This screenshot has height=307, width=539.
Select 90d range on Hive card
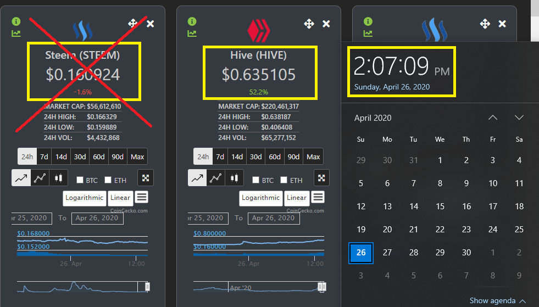point(293,157)
